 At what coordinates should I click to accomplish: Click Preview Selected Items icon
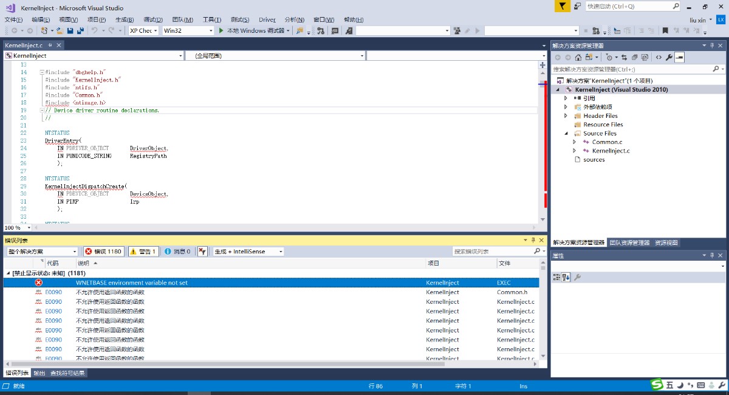click(679, 57)
